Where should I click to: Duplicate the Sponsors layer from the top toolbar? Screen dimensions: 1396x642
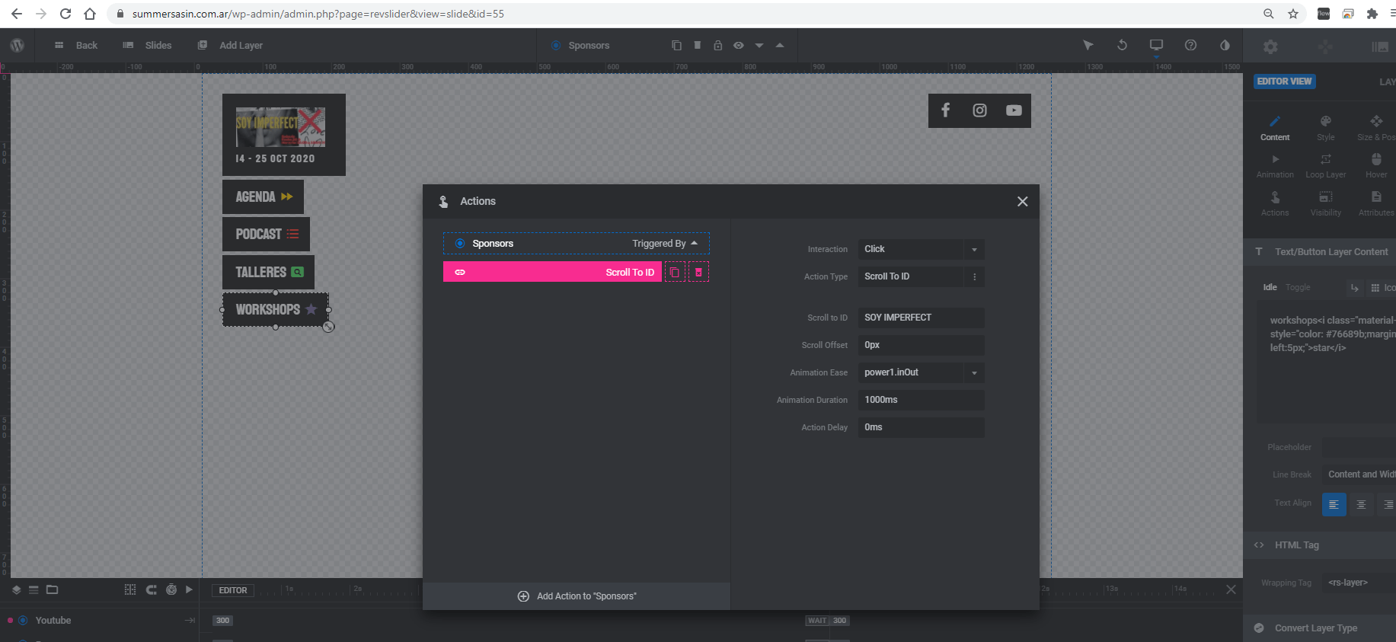[x=676, y=46]
